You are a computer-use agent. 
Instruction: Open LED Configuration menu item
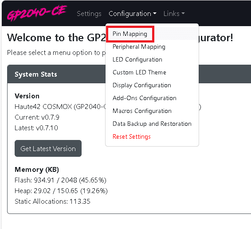tap(137, 59)
